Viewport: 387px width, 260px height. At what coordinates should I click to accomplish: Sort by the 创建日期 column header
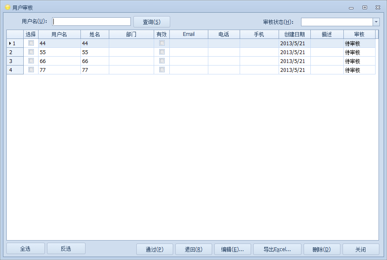tap(294, 34)
